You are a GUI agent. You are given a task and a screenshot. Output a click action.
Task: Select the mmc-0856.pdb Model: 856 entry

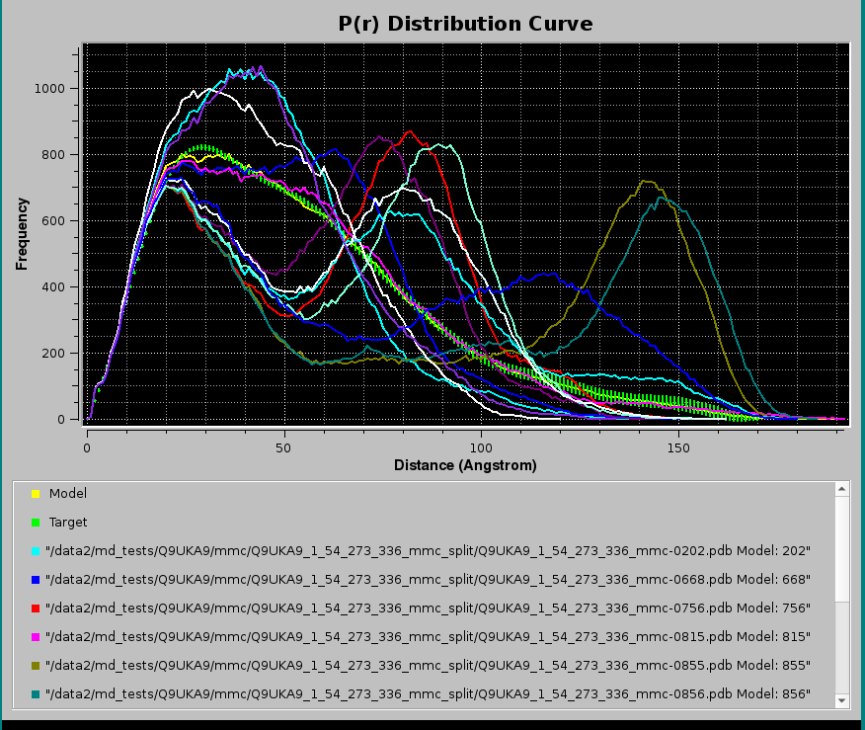[430, 695]
